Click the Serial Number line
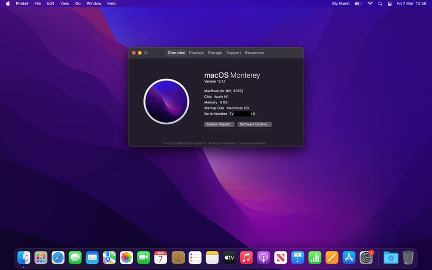Image resolution: width=432 pixels, height=270 pixels. point(229,114)
